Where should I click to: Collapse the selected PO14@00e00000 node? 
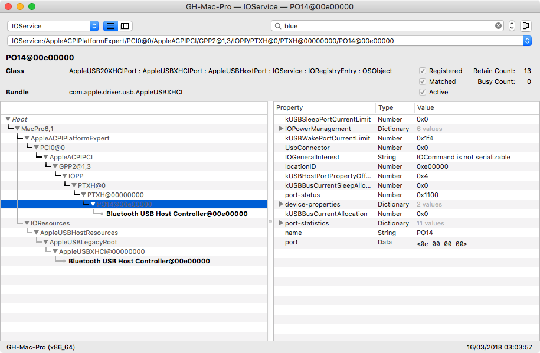[93, 204]
